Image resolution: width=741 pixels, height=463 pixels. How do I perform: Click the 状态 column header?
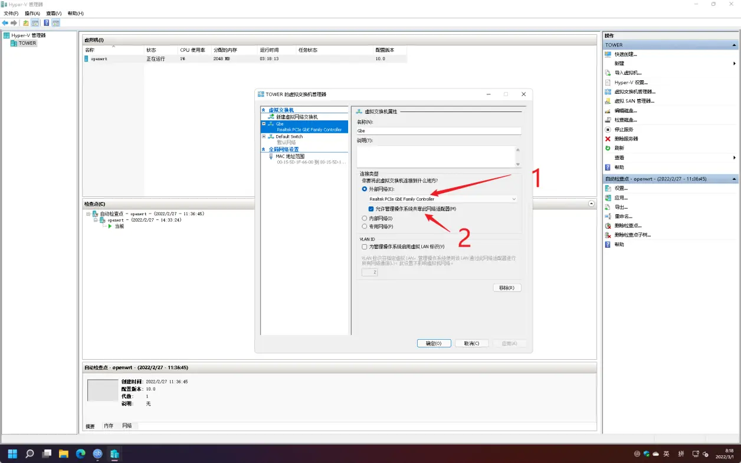[160, 50]
